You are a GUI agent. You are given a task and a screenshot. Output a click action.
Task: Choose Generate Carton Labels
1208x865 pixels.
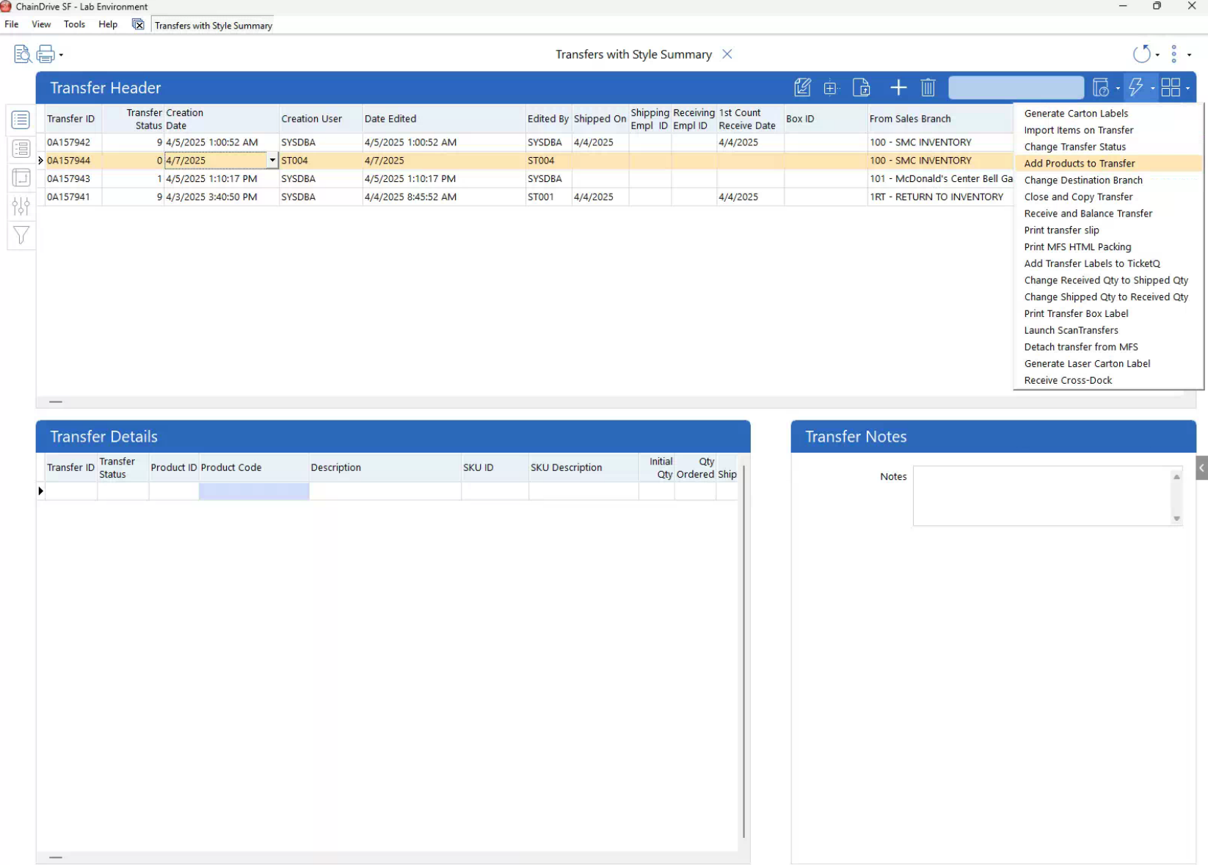1076,113
